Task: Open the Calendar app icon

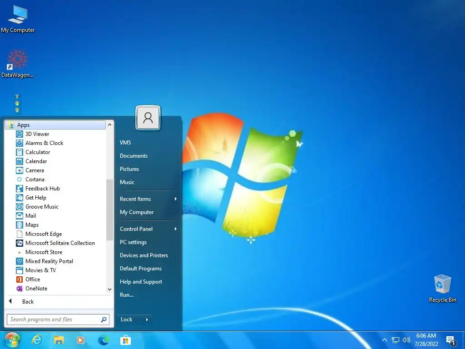Action: click(x=19, y=161)
